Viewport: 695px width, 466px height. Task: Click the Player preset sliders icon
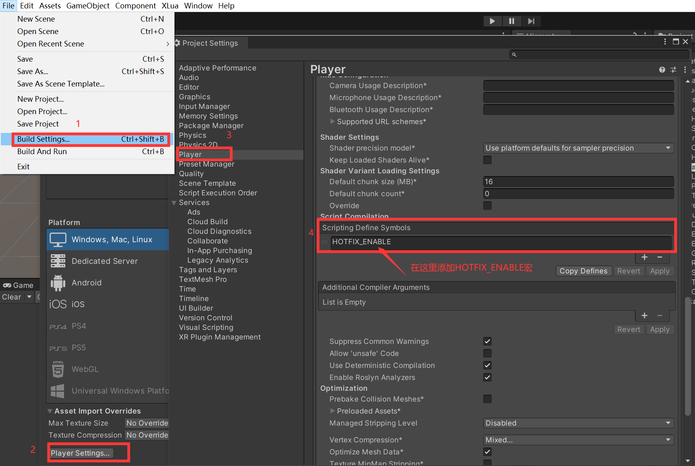click(x=673, y=70)
